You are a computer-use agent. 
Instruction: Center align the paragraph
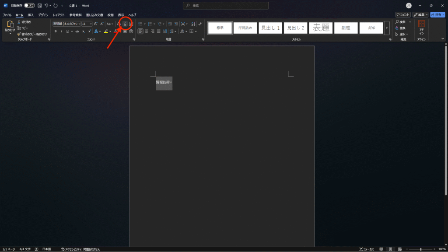pyautogui.click(x=147, y=31)
